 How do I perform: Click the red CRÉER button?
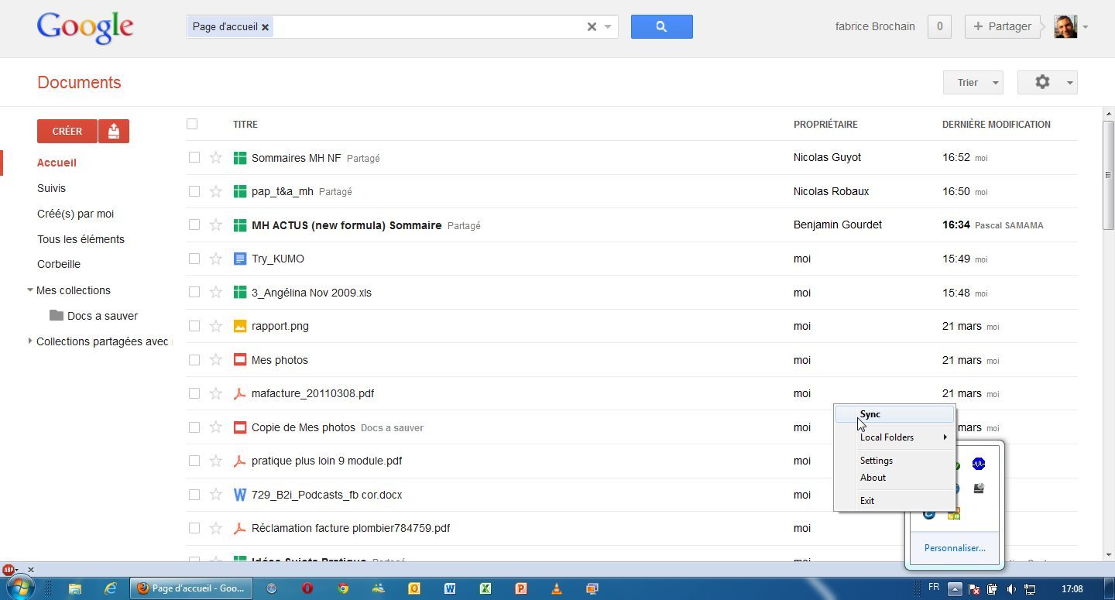(x=67, y=132)
